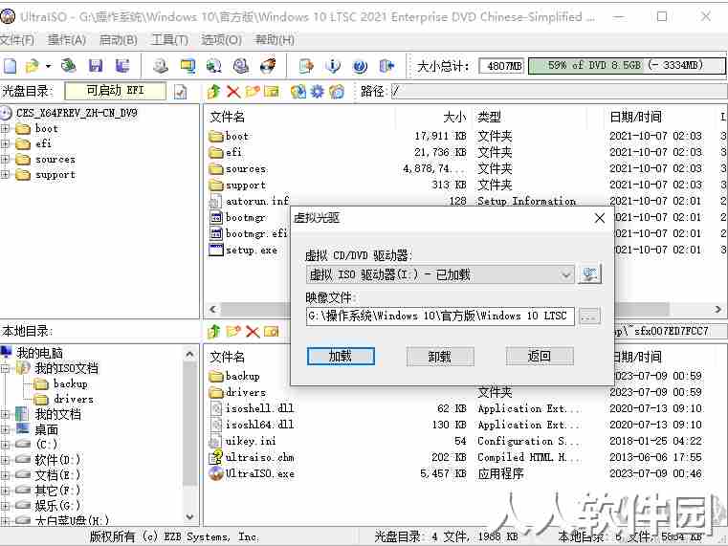This screenshot has height=546, width=728.
Task: Click the Save As toolbar icon
Action: point(122,66)
